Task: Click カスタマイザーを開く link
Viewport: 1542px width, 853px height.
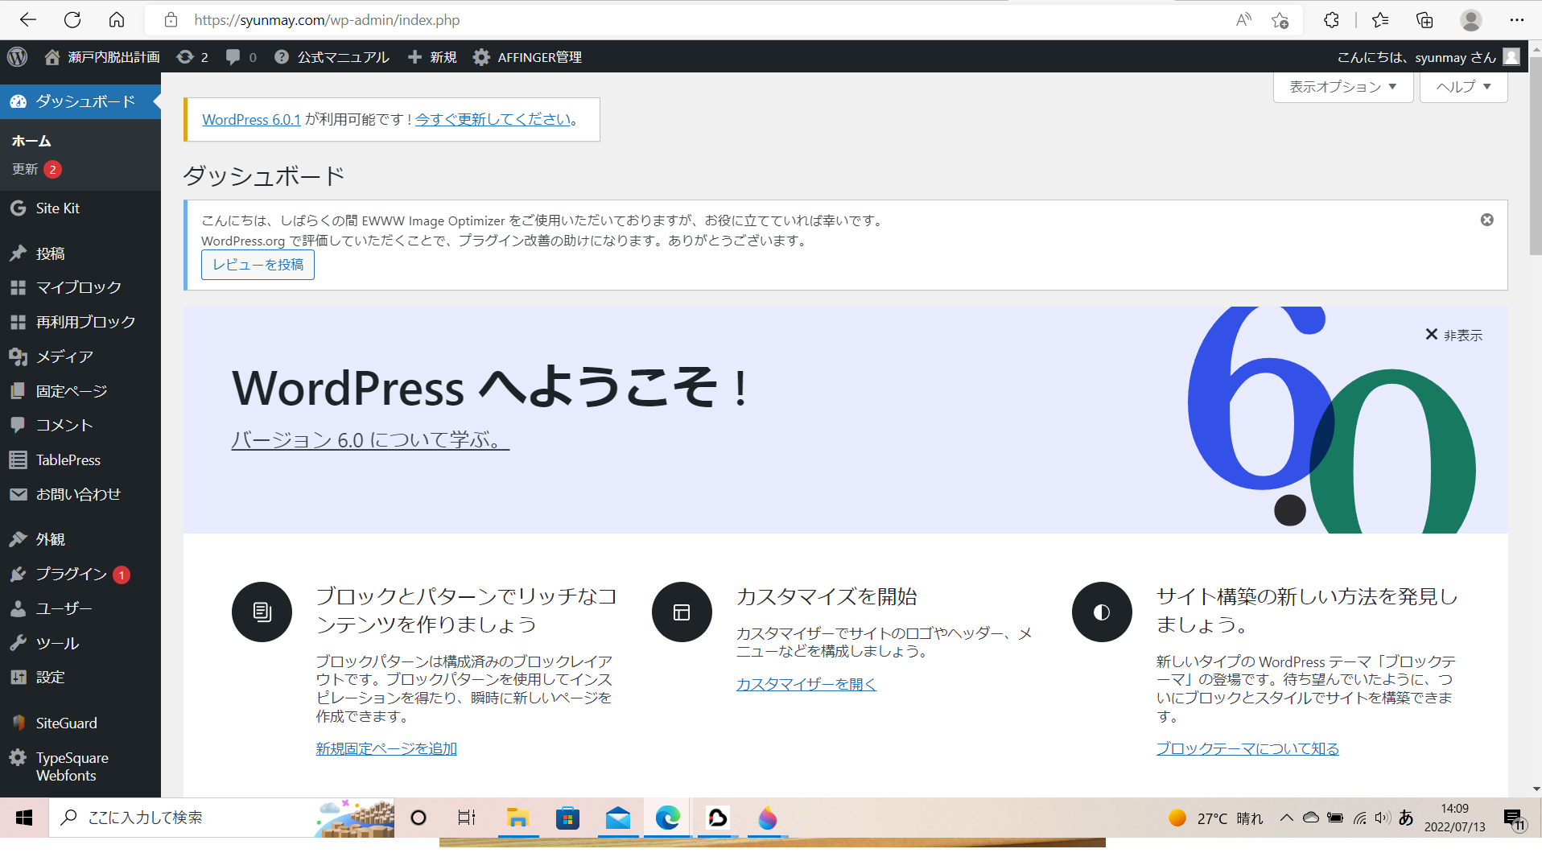Action: (x=806, y=684)
